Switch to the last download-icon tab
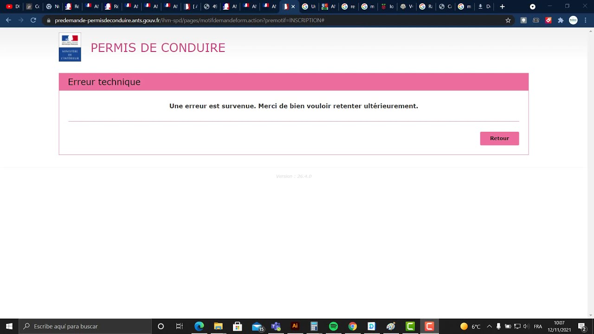 point(484,6)
